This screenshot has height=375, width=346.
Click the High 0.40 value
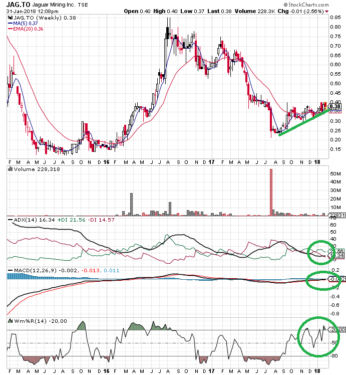(165, 11)
